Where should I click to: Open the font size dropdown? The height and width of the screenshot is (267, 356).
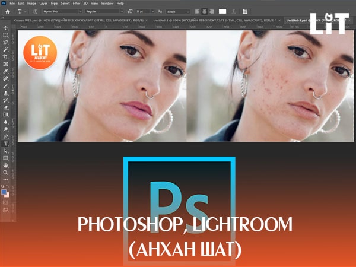point(153,12)
